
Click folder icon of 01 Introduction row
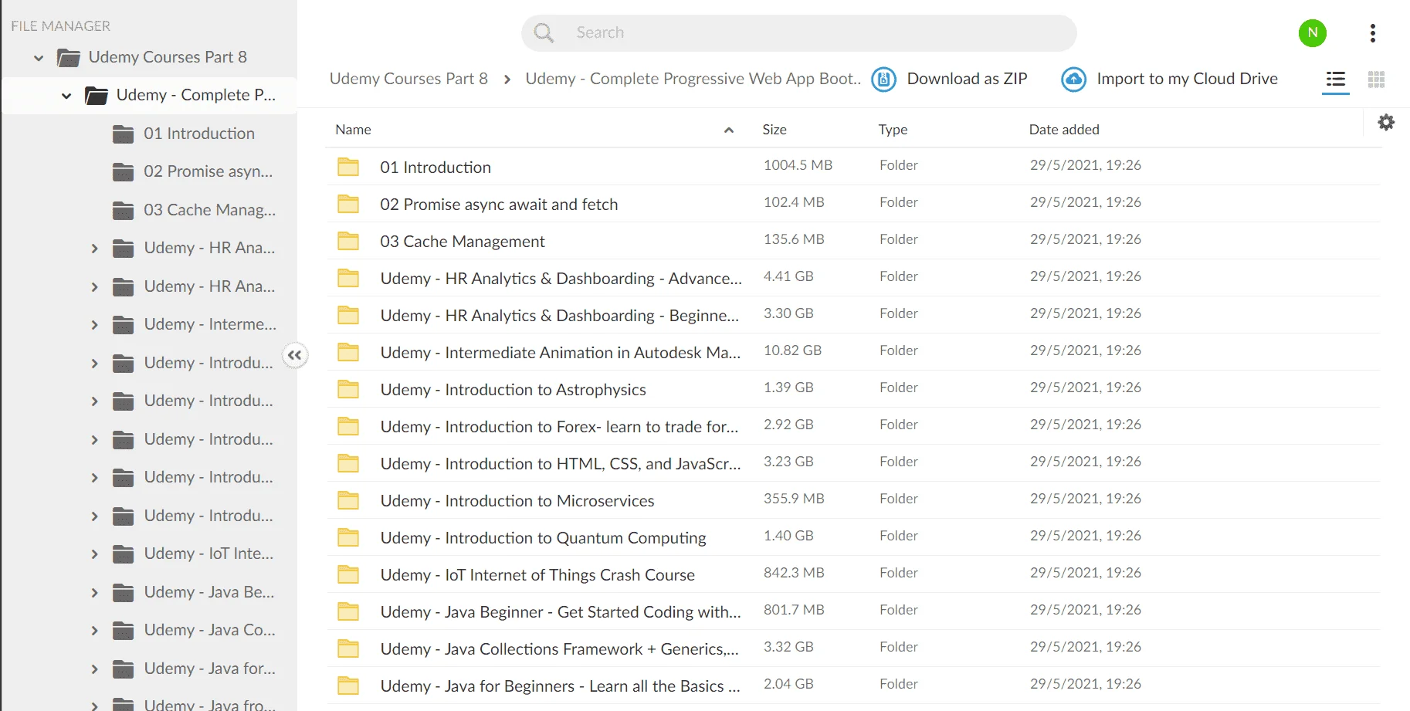348,167
